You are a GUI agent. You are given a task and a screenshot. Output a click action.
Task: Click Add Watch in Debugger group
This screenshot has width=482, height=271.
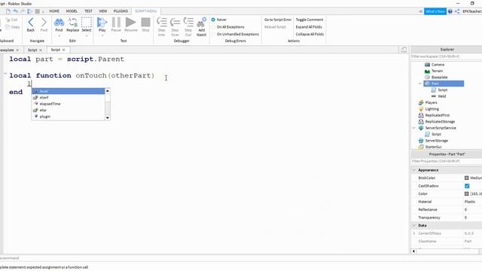(x=201, y=26)
